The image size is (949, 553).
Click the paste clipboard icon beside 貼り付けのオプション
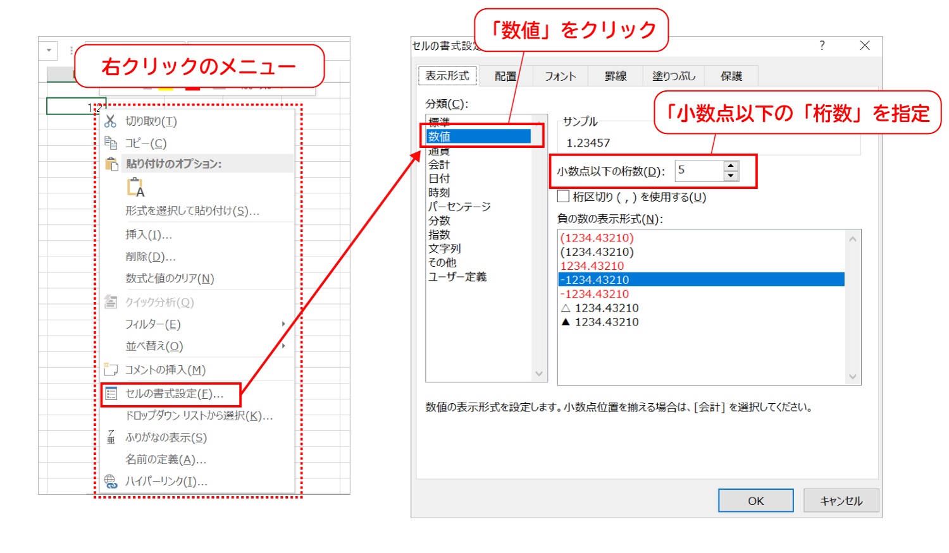point(111,164)
